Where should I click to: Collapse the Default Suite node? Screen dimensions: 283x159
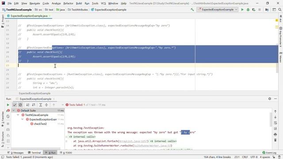[14, 110]
